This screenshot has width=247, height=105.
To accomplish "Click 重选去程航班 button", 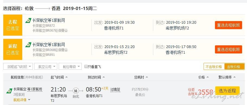I will tap(229, 25).
